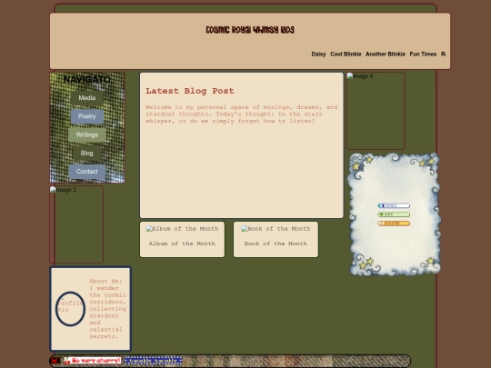Select Another Blinkie in header marquee
This screenshot has width=491, height=368.
pos(386,55)
